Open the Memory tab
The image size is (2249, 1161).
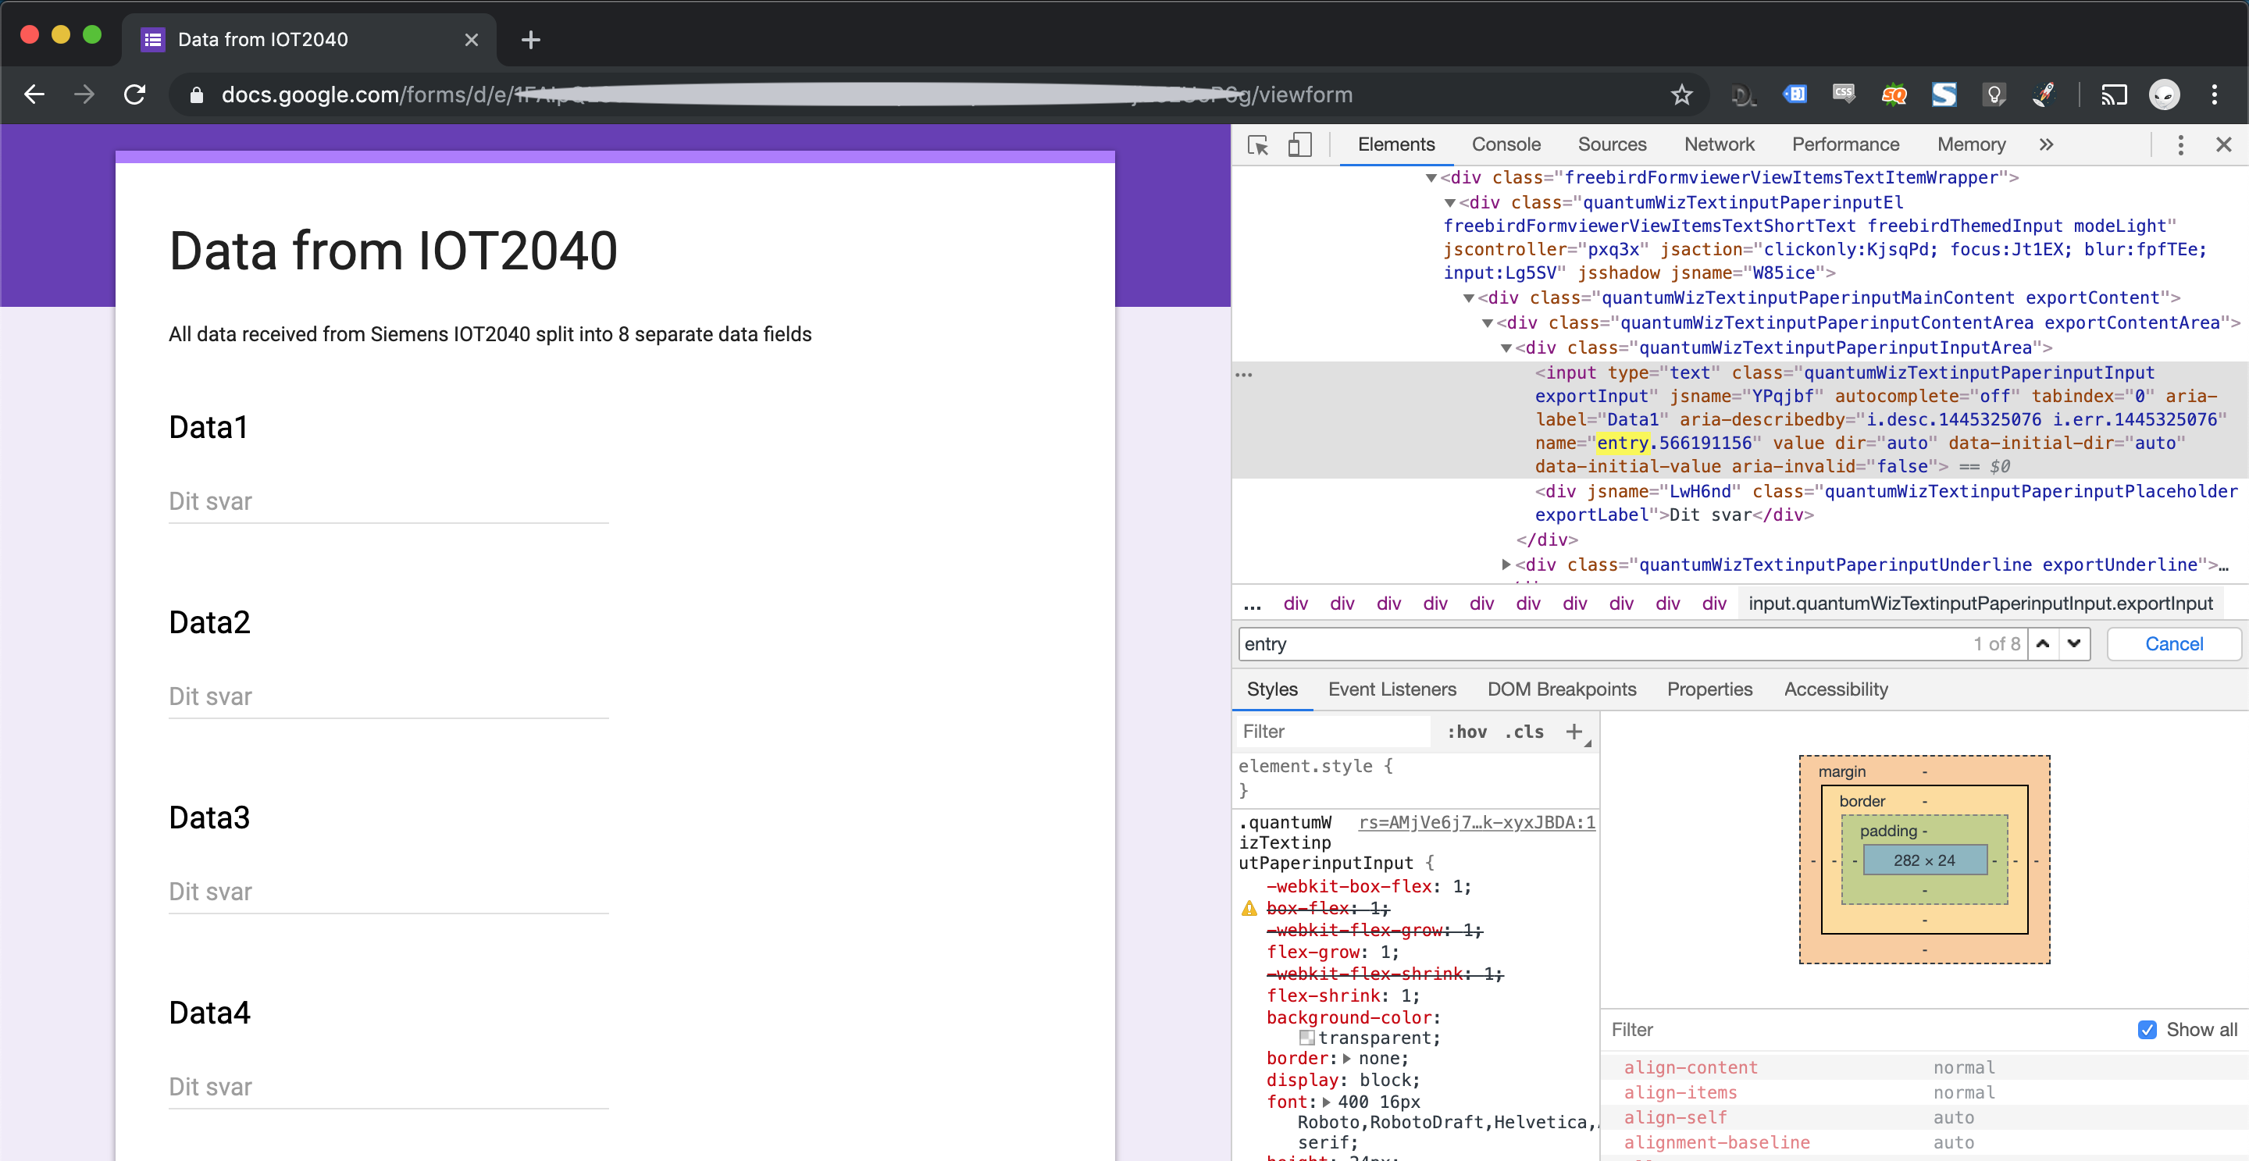(1971, 145)
